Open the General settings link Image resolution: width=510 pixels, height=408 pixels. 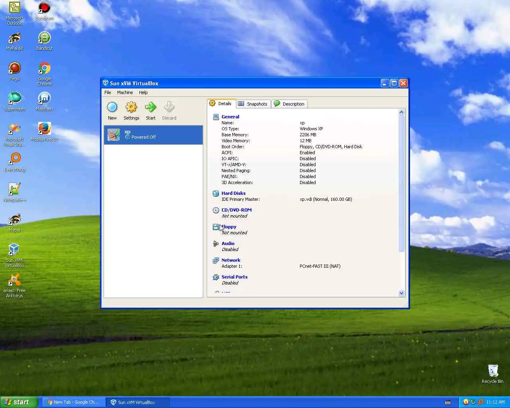[230, 117]
